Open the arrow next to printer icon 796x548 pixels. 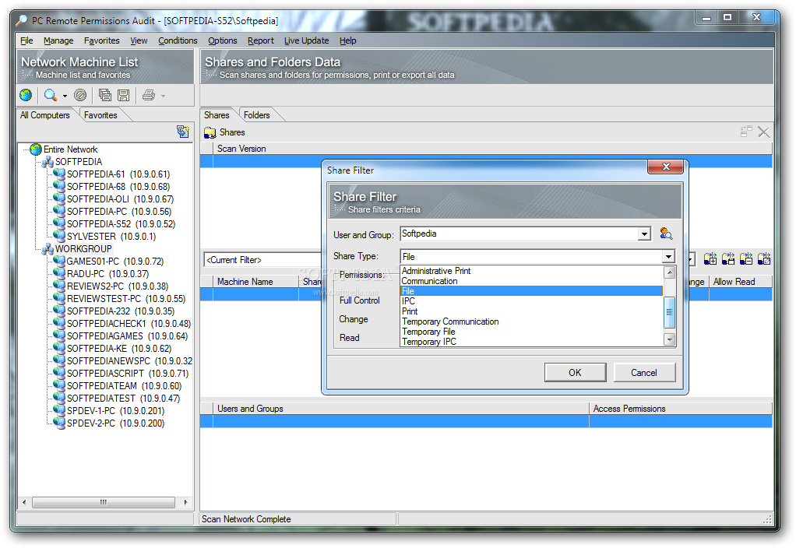click(x=163, y=96)
